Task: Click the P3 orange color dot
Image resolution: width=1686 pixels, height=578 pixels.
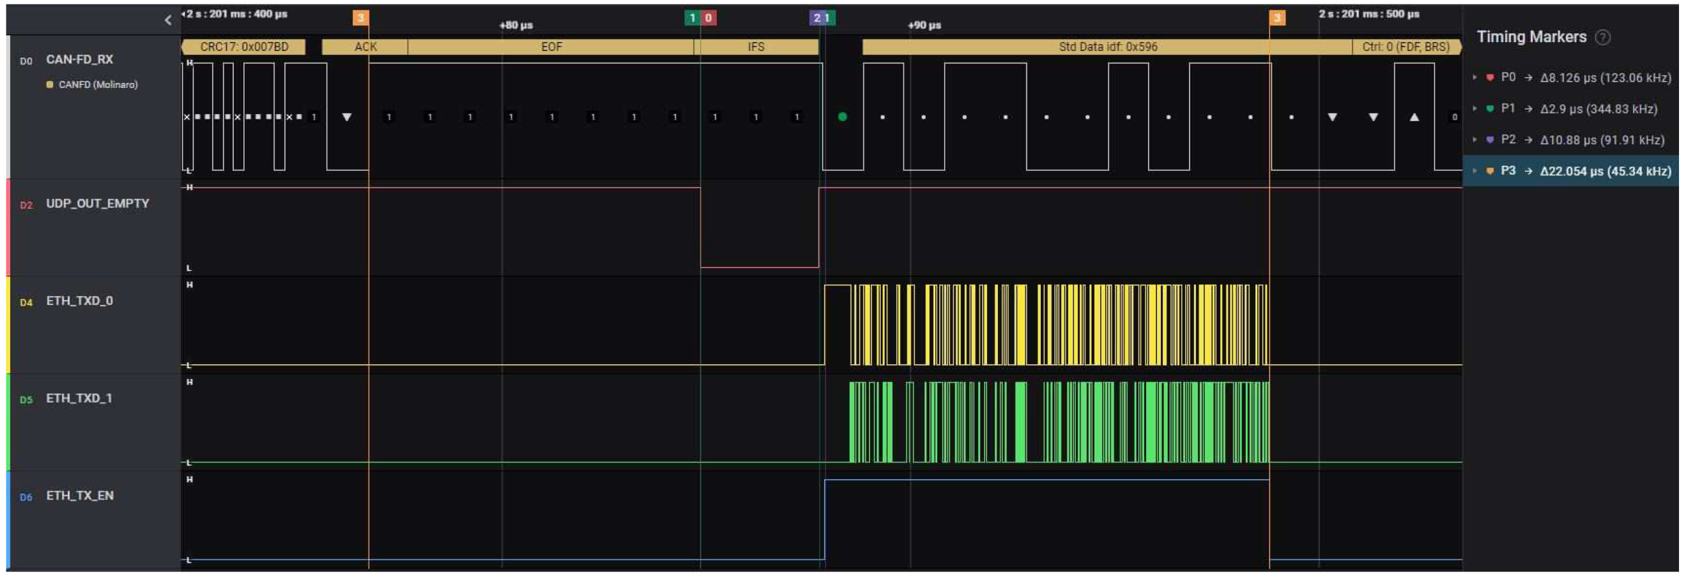Action: (1491, 172)
